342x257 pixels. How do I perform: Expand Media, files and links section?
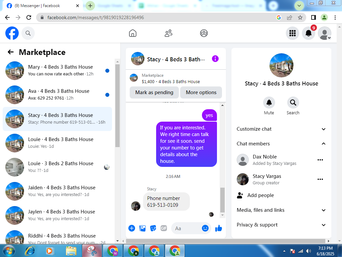(281, 210)
